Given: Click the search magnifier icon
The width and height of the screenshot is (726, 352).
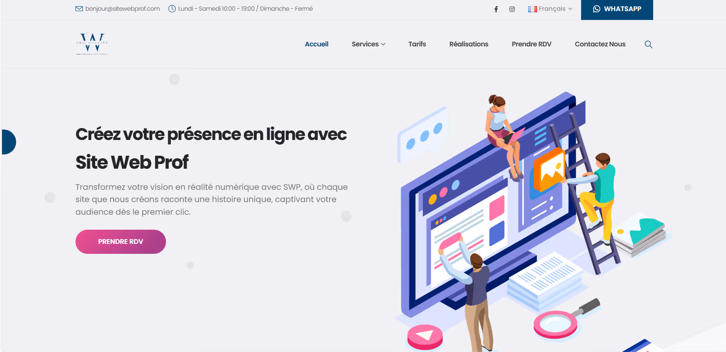Looking at the screenshot, I should [649, 44].
